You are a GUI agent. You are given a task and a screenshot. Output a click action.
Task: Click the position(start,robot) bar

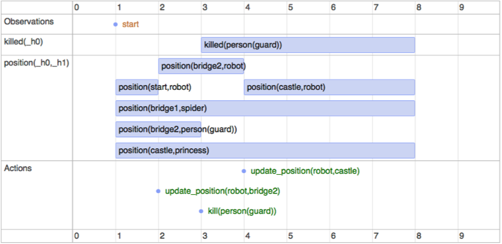(137, 87)
